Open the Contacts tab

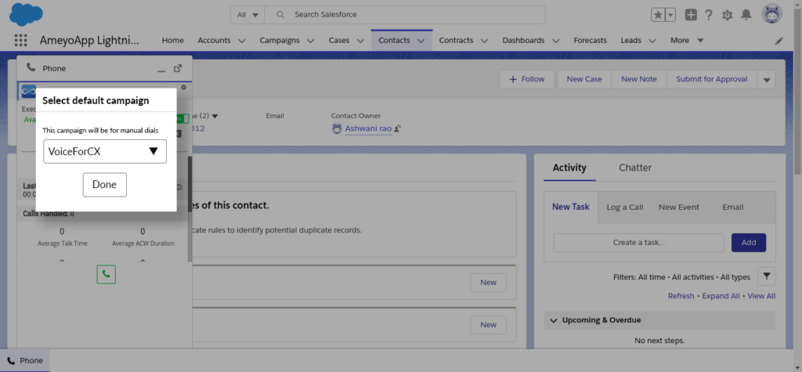tap(395, 41)
